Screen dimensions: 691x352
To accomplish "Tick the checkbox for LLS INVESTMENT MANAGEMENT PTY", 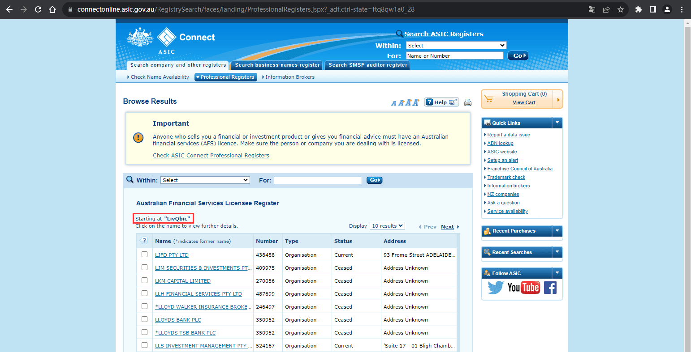I will [144, 345].
